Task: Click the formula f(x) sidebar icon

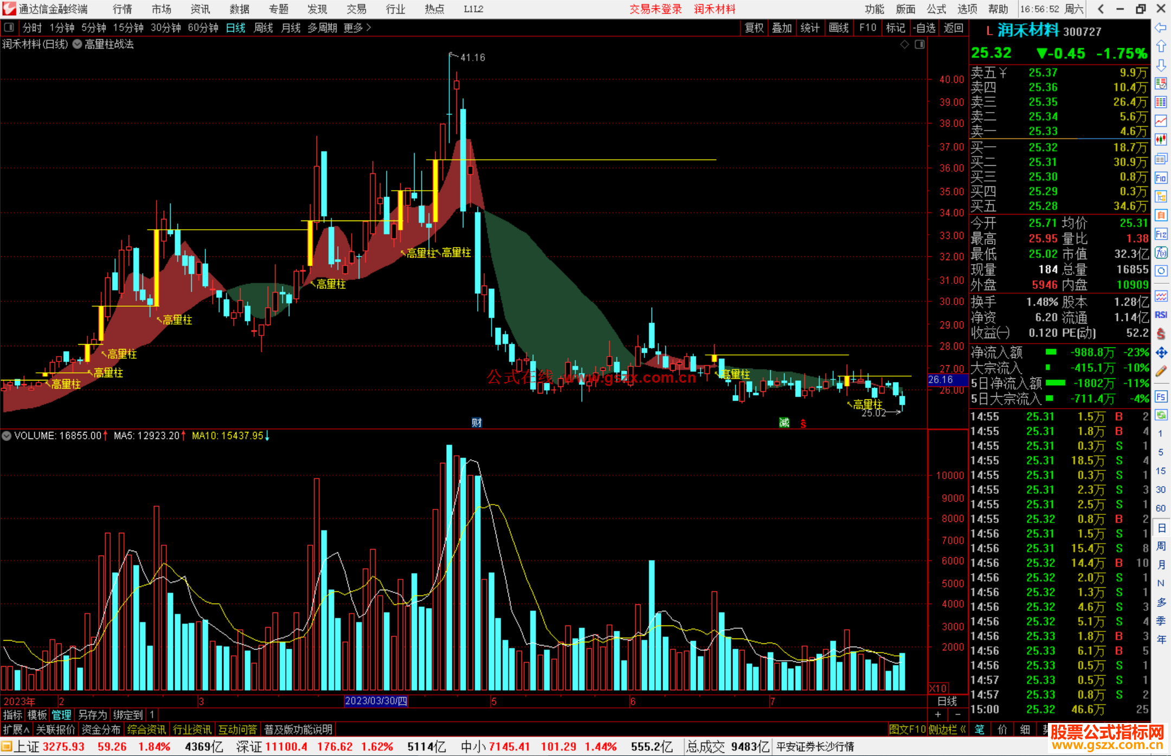Action: pyautogui.click(x=1161, y=253)
